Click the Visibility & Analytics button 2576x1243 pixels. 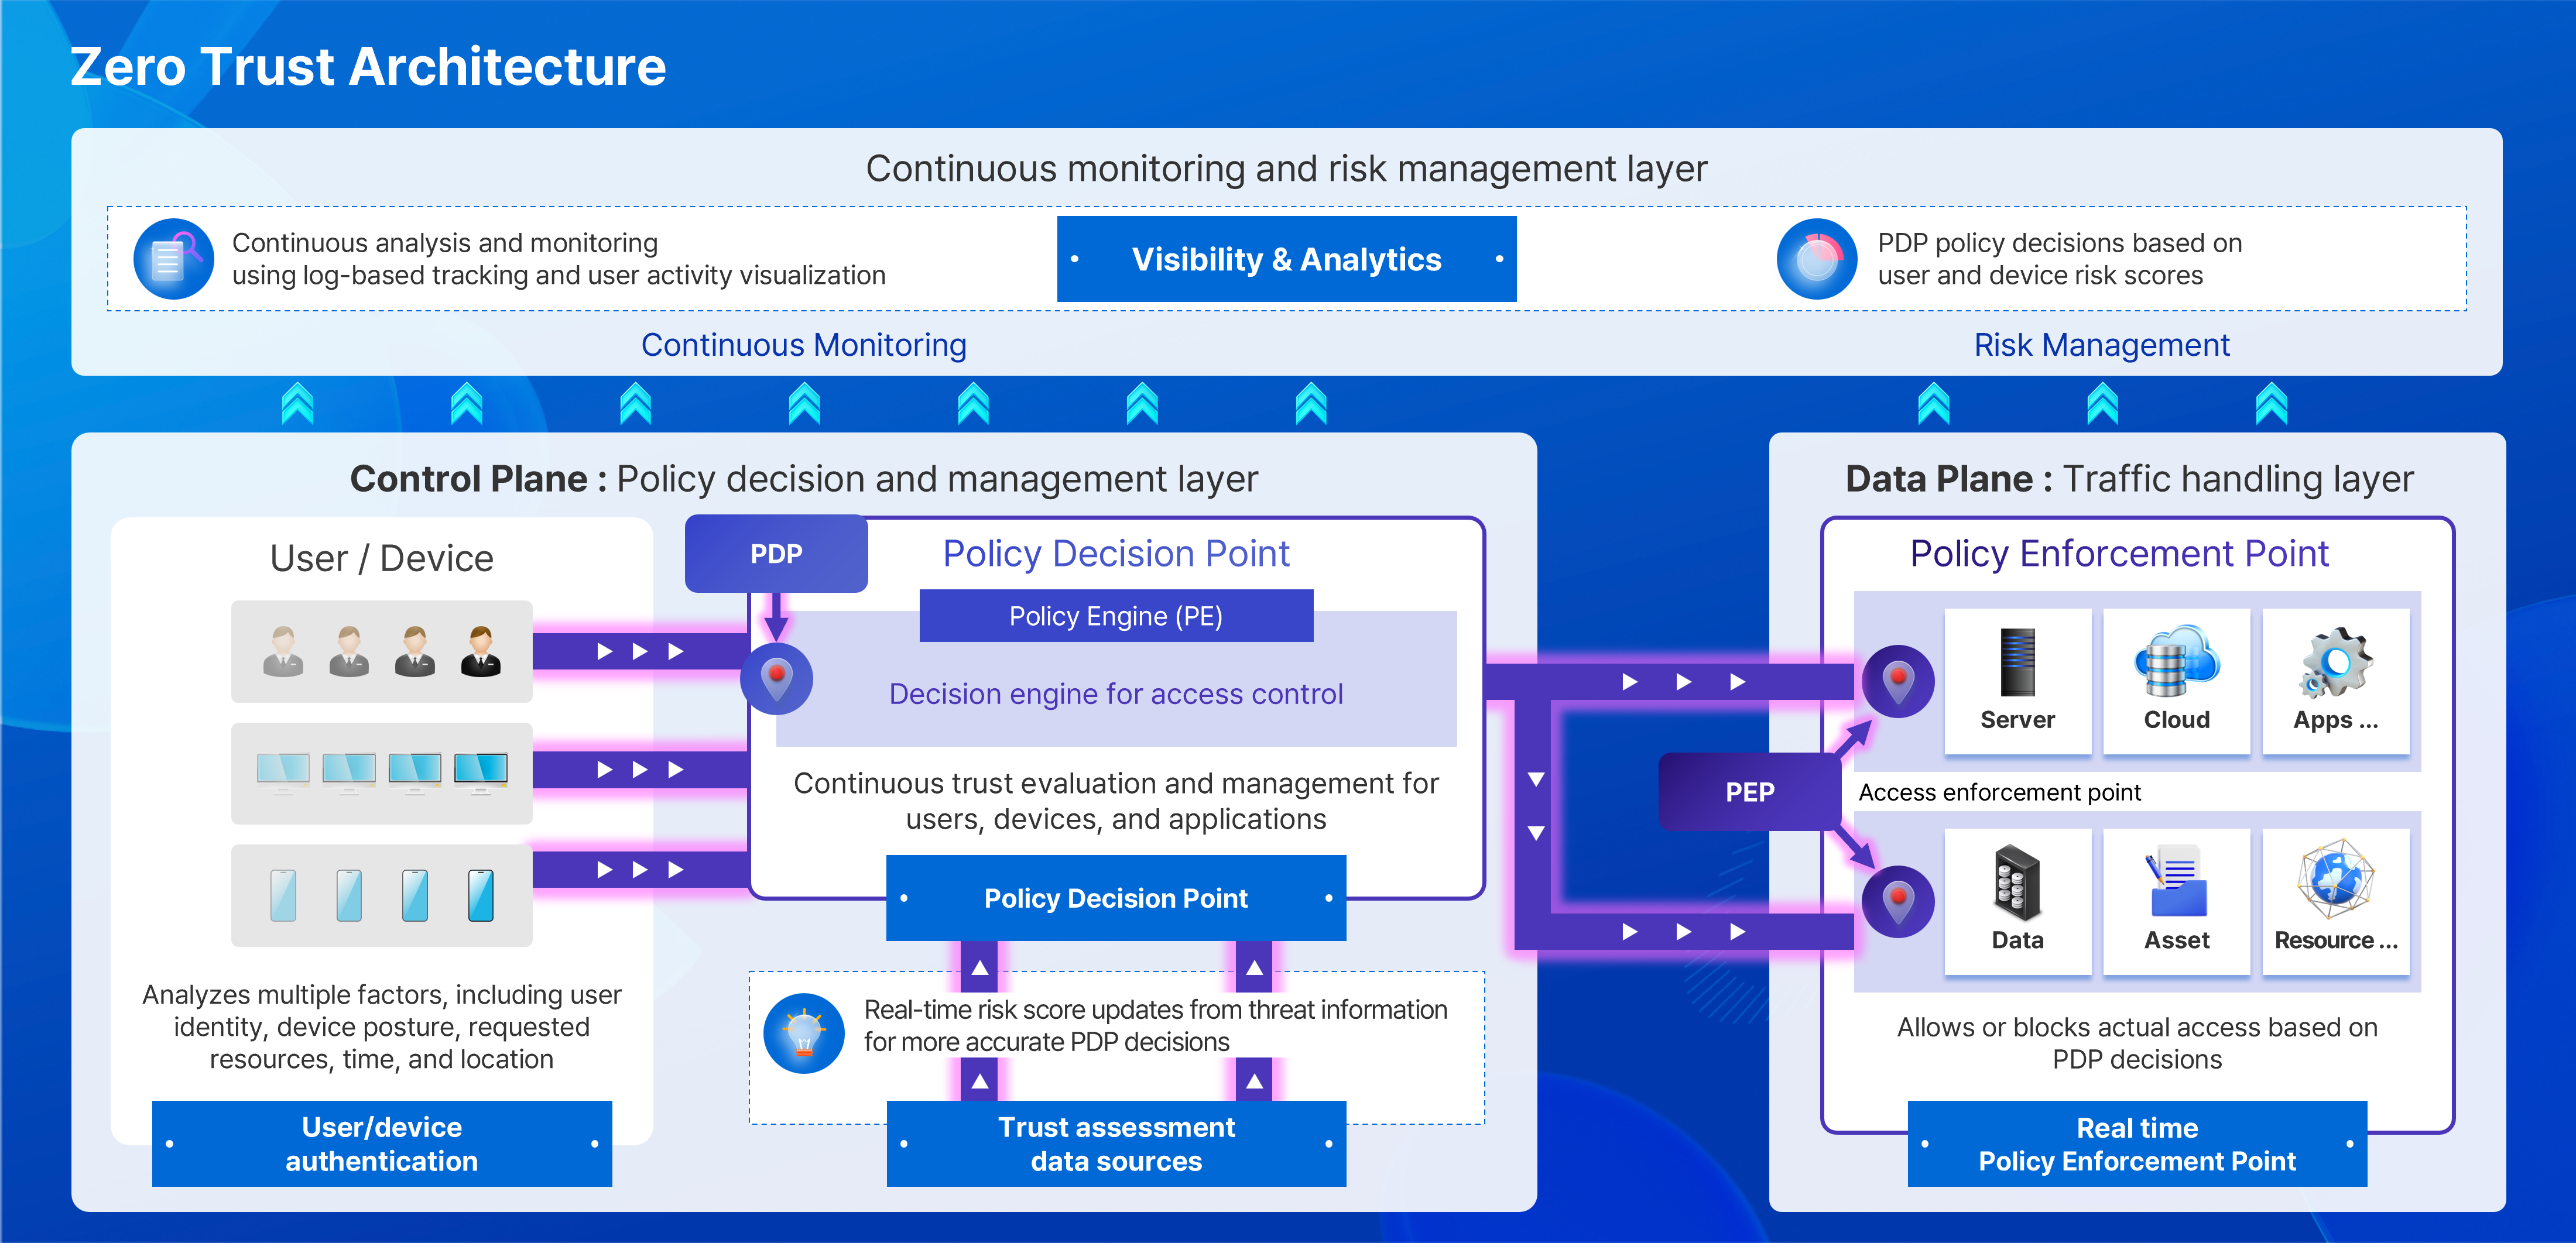[x=1286, y=259]
